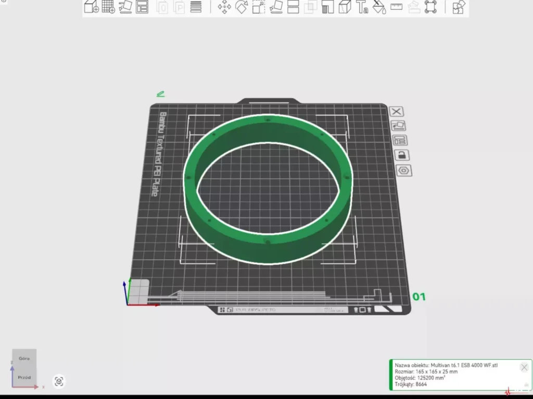This screenshot has height=399, width=533.
Task: Click the Góra face of view cube
Action: 24,358
